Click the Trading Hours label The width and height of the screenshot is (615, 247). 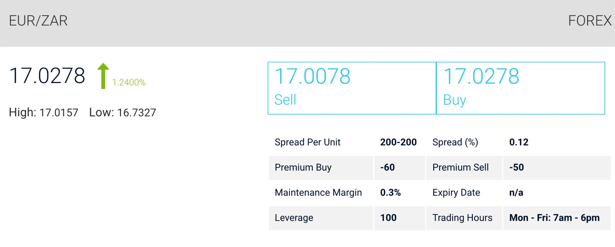click(462, 218)
